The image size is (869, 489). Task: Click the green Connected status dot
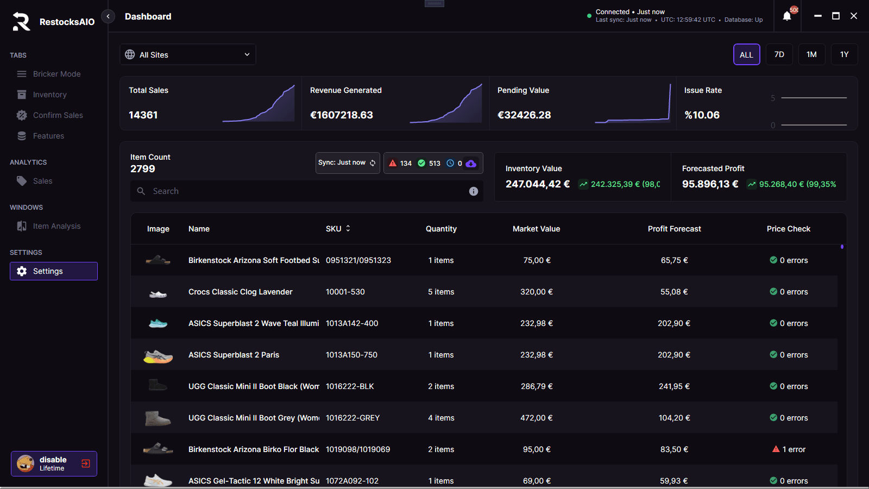tap(589, 16)
